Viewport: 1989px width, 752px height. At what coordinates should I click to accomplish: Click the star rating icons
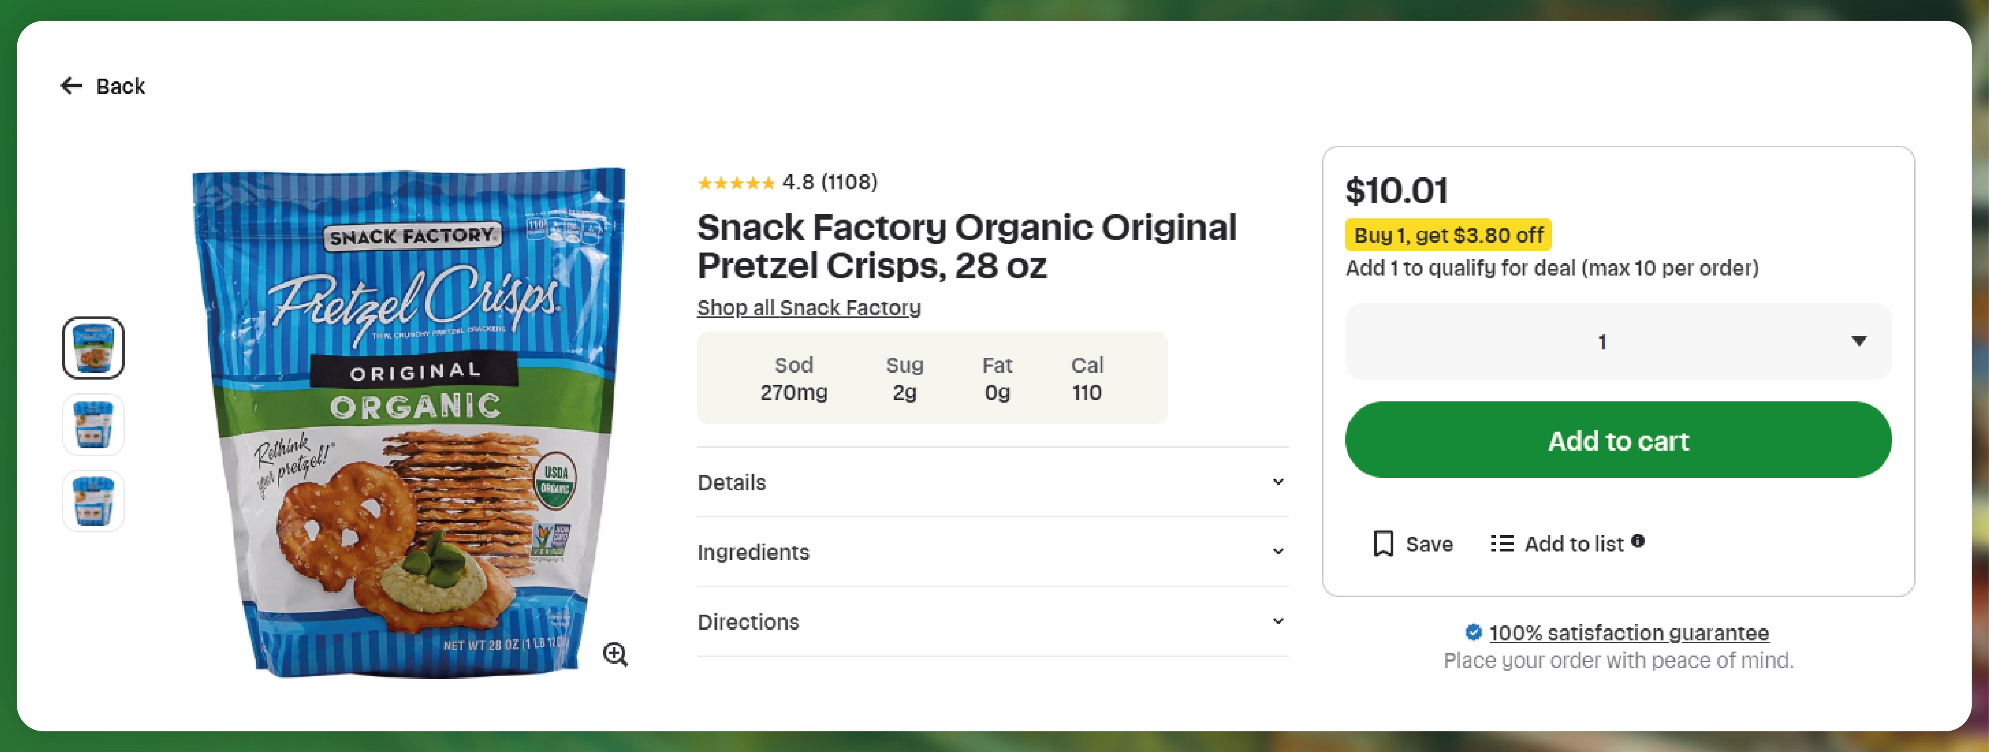coord(736,183)
